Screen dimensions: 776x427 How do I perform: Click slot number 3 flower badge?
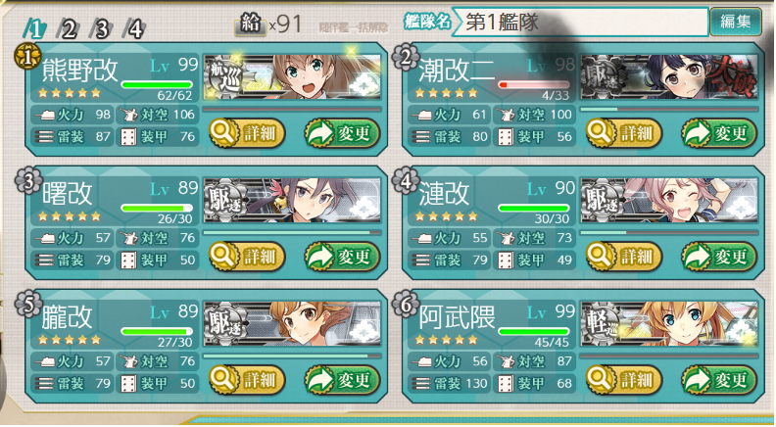(x=26, y=180)
